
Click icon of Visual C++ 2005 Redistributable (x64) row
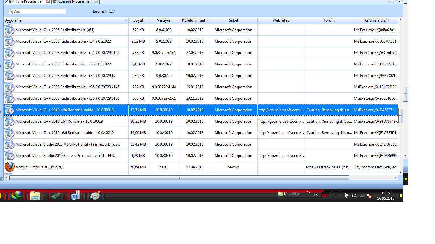tap(10, 30)
